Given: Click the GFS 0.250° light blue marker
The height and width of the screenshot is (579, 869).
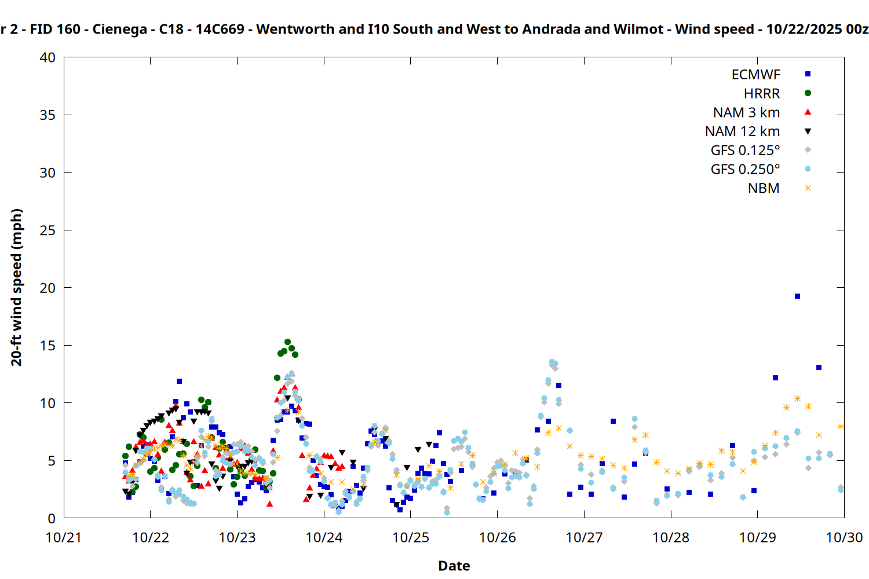Looking at the screenshot, I should click(808, 169).
